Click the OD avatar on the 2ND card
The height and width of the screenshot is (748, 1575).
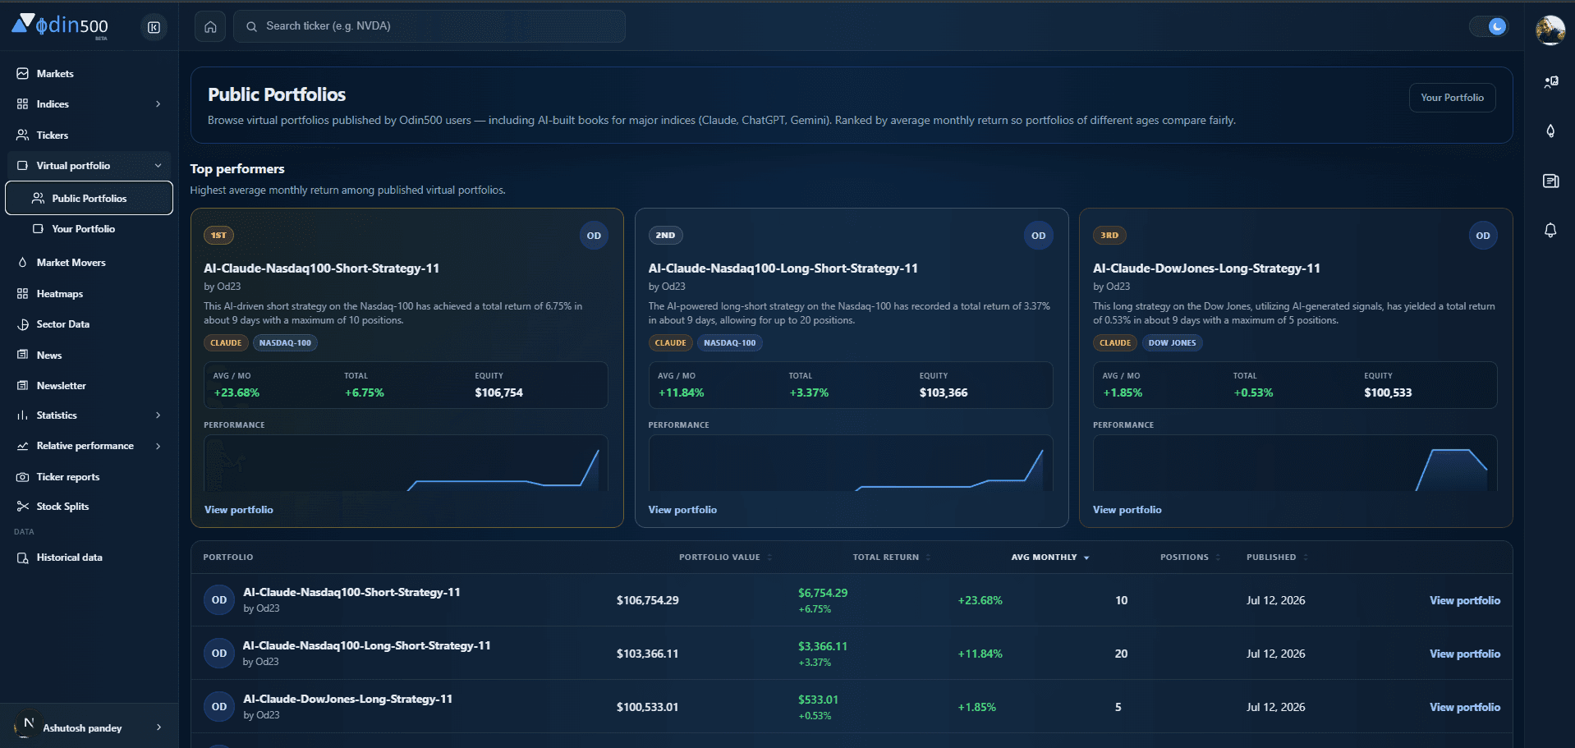tap(1038, 236)
